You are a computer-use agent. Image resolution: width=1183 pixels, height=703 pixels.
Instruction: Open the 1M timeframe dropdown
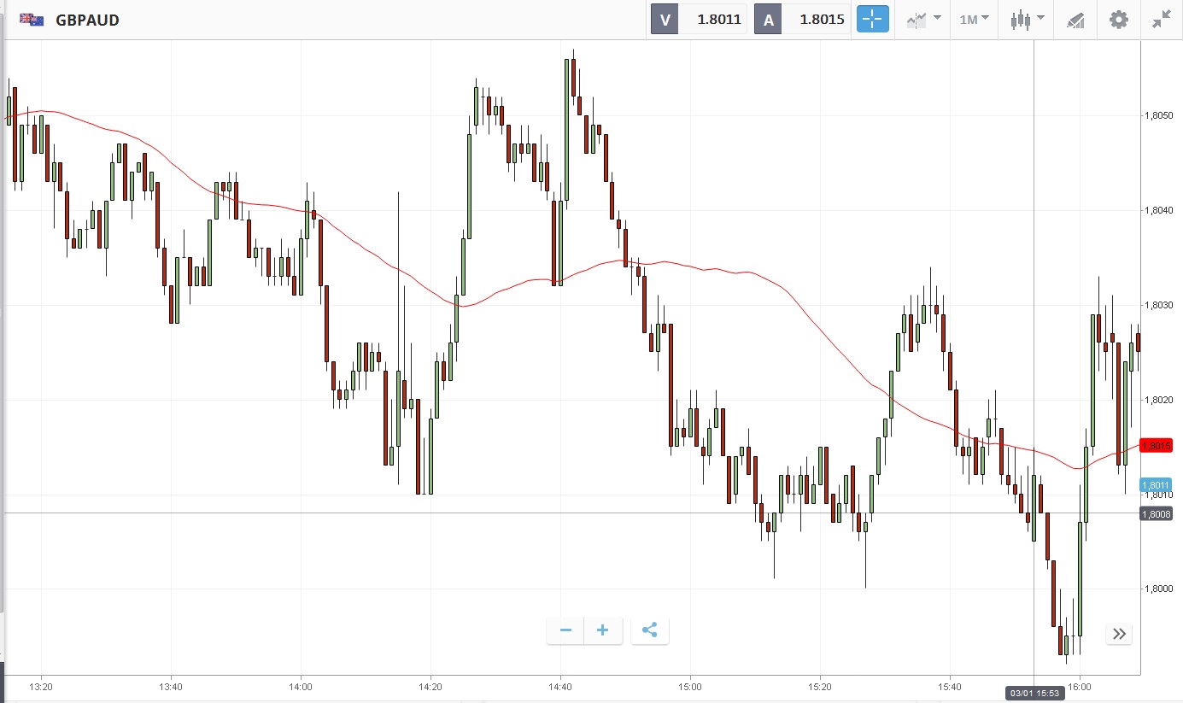(x=974, y=19)
